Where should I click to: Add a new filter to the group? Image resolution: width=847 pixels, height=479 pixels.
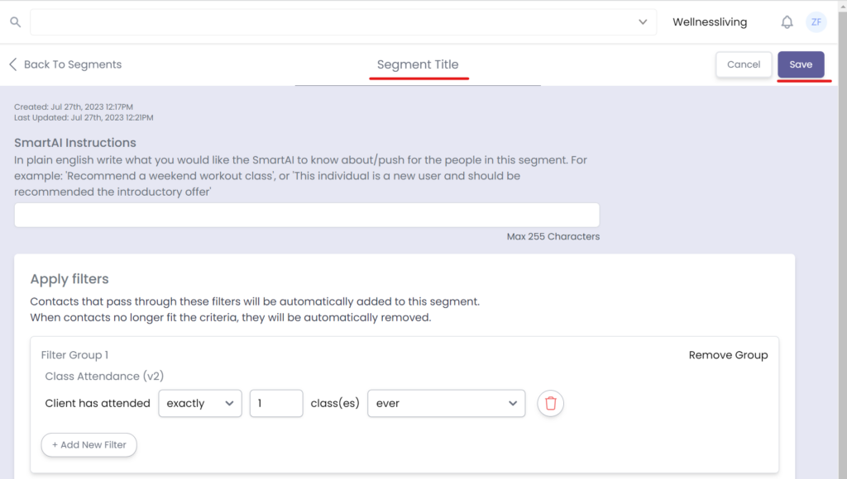click(89, 444)
